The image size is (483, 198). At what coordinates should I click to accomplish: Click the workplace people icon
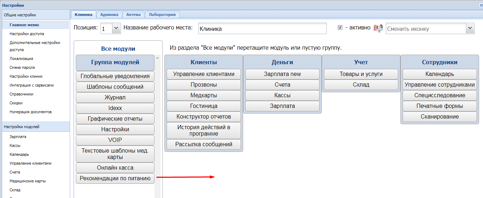click(378, 28)
